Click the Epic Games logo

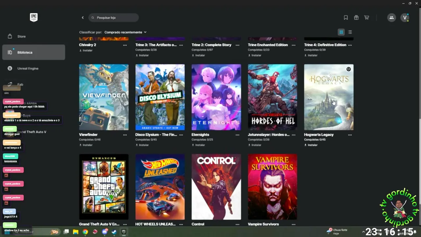[34, 17]
